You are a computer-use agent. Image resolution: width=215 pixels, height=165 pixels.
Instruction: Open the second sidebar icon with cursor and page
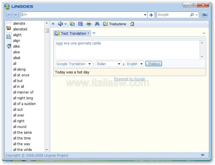[x=9, y=37]
